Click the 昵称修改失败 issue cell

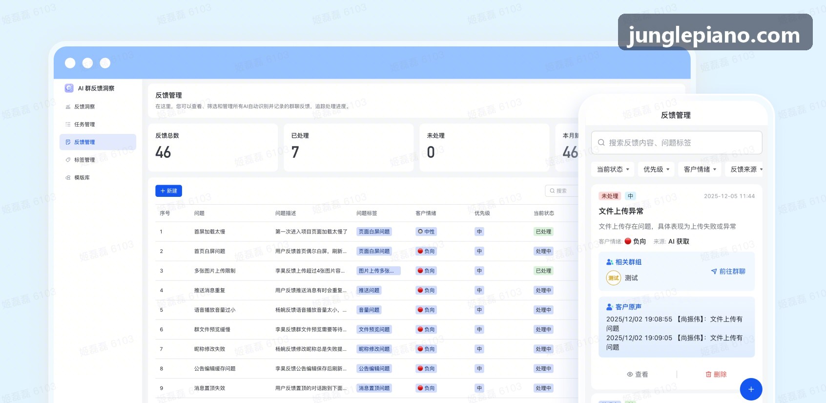click(210, 349)
